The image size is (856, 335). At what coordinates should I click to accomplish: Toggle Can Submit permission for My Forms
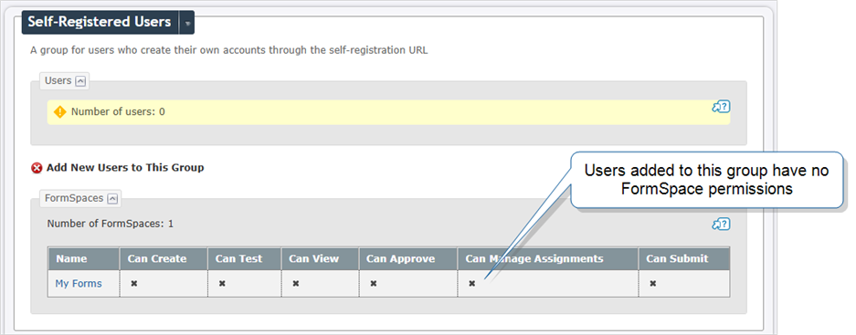[x=652, y=284]
